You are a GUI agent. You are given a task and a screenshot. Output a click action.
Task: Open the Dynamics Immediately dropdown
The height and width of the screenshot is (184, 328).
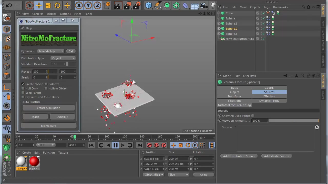pyautogui.click(x=51, y=51)
